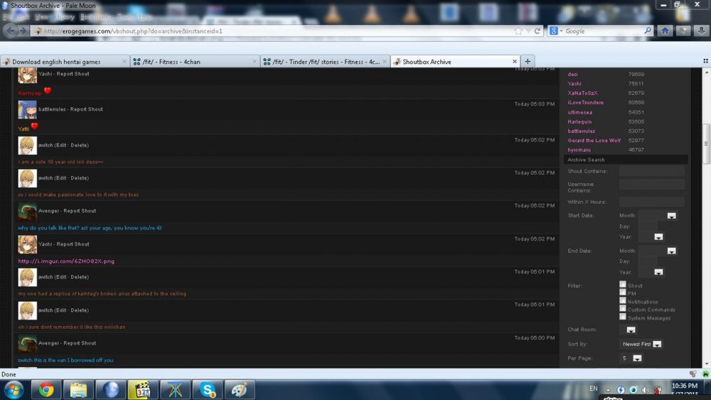Image resolution: width=711 pixels, height=400 pixels.
Task: Close the Shoutbox Archive tab
Action: 515,62
